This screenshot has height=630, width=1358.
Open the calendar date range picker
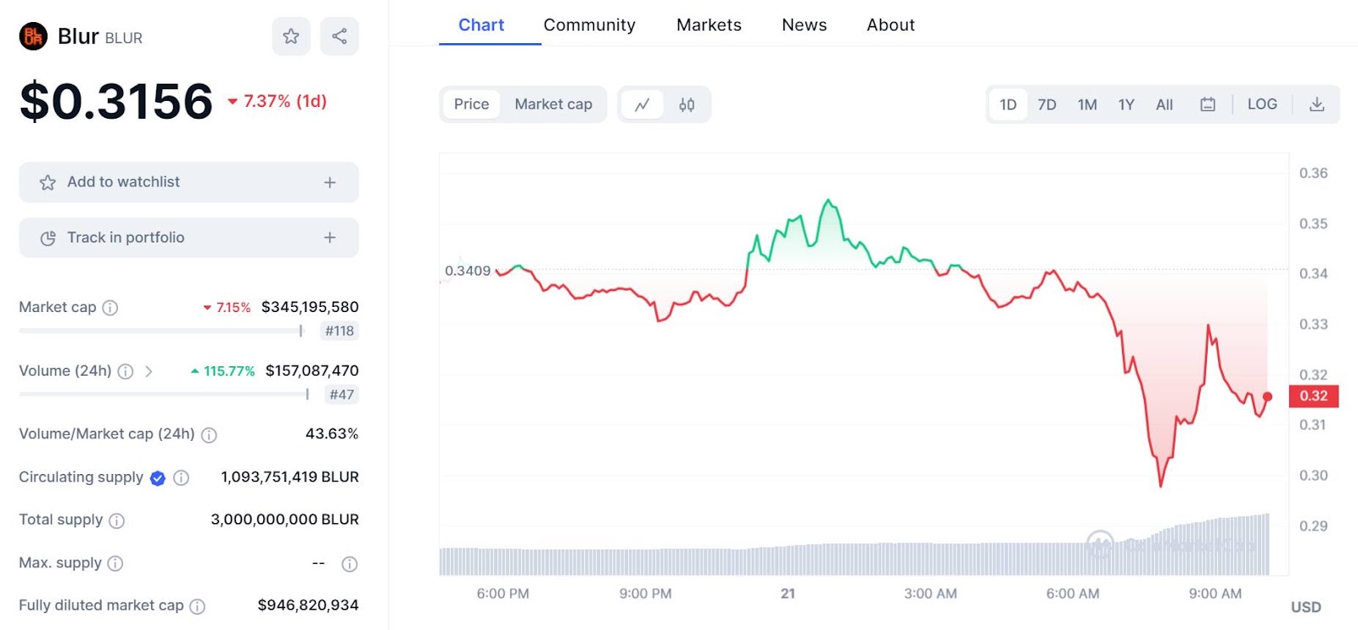(x=1208, y=104)
